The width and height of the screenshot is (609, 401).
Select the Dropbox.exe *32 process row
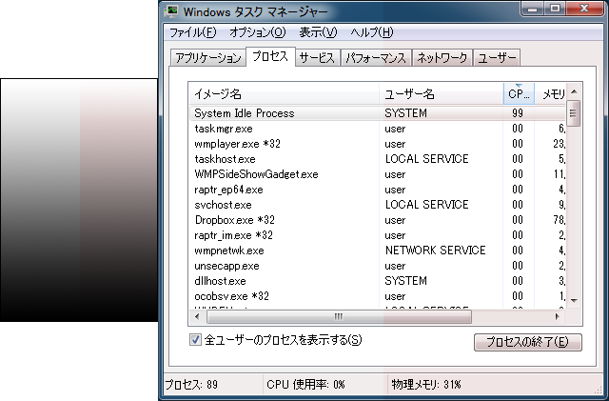(234, 220)
